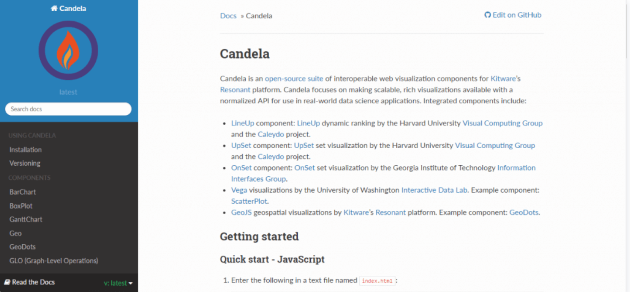Click the dropdown caret beside latest

(131, 283)
